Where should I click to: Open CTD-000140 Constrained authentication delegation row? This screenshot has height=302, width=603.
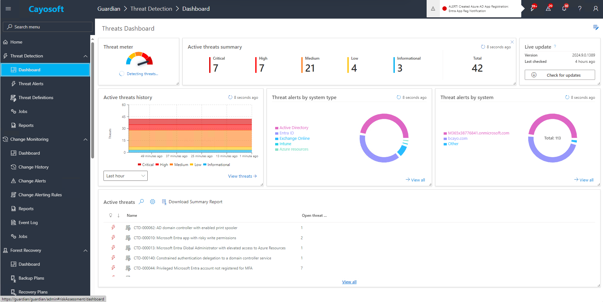(202, 258)
